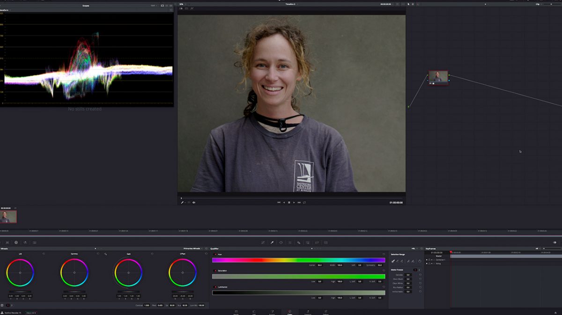Select the Qualifier eyedropper tool icon
The width and height of the screenshot is (562, 315).
(x=272, y=242)
